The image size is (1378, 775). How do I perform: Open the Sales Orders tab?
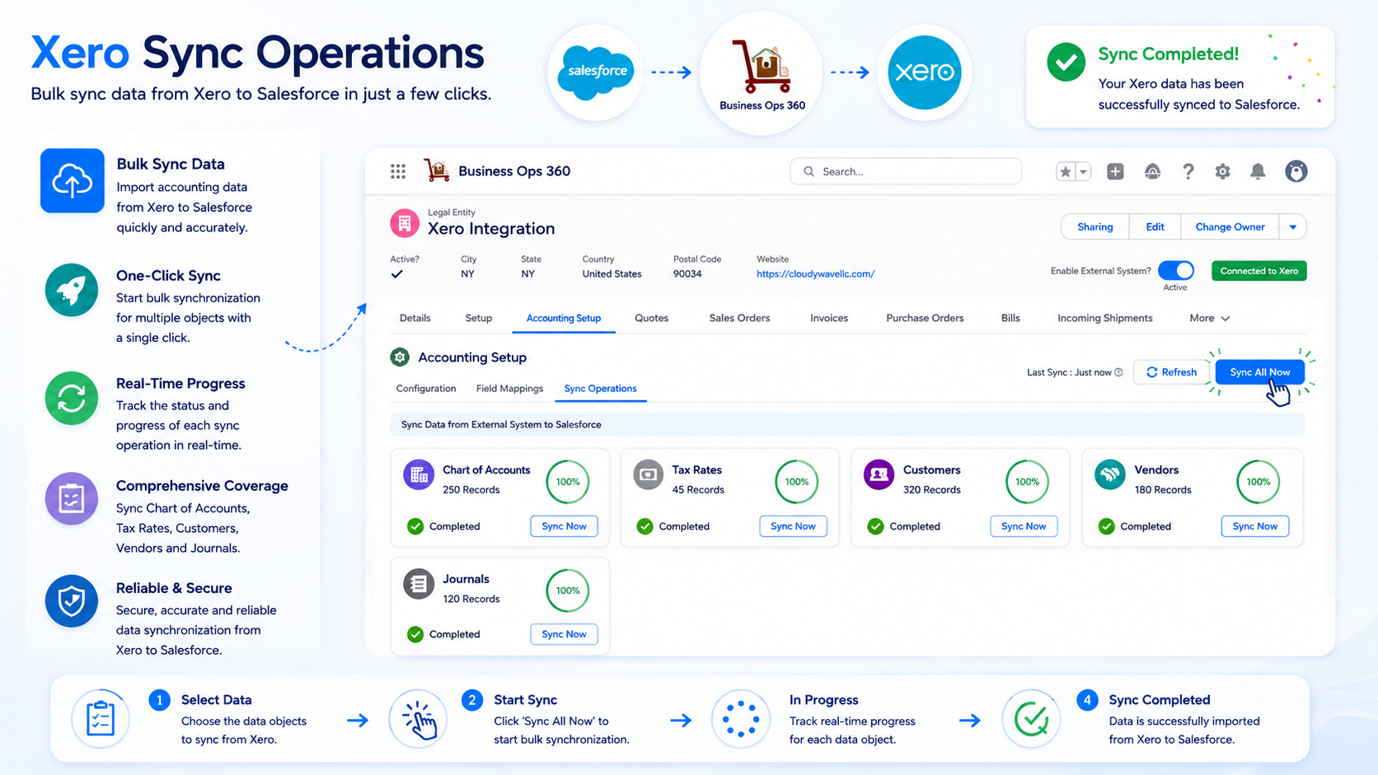pos(739,318)
